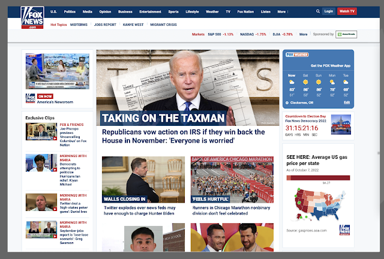The image size is (384, 259).
Task: Open the search magnifier icon
Action: pos(318,11)
